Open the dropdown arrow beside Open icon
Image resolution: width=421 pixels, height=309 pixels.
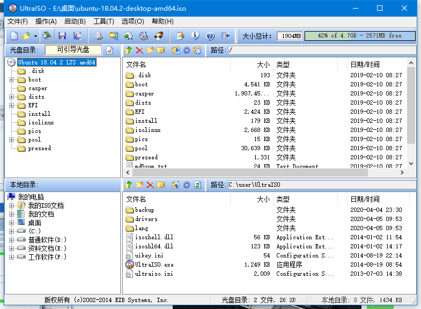(x=35, y=36)
